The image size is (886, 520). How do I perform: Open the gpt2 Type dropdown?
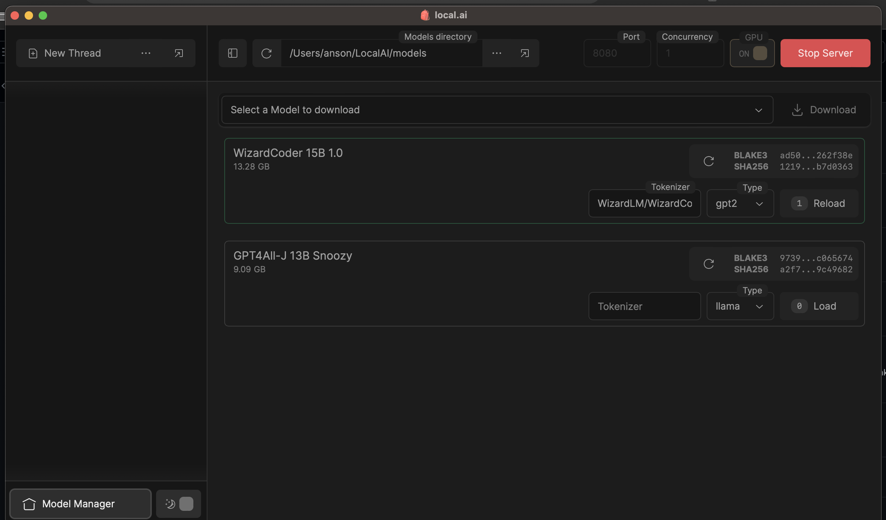(740, 203)
